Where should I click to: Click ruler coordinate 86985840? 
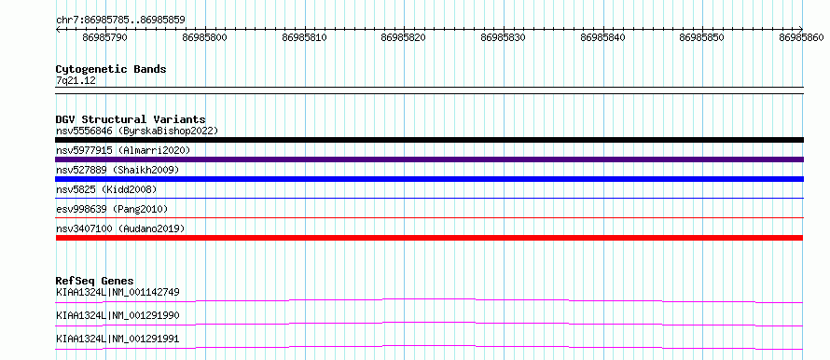click(602, 37)
